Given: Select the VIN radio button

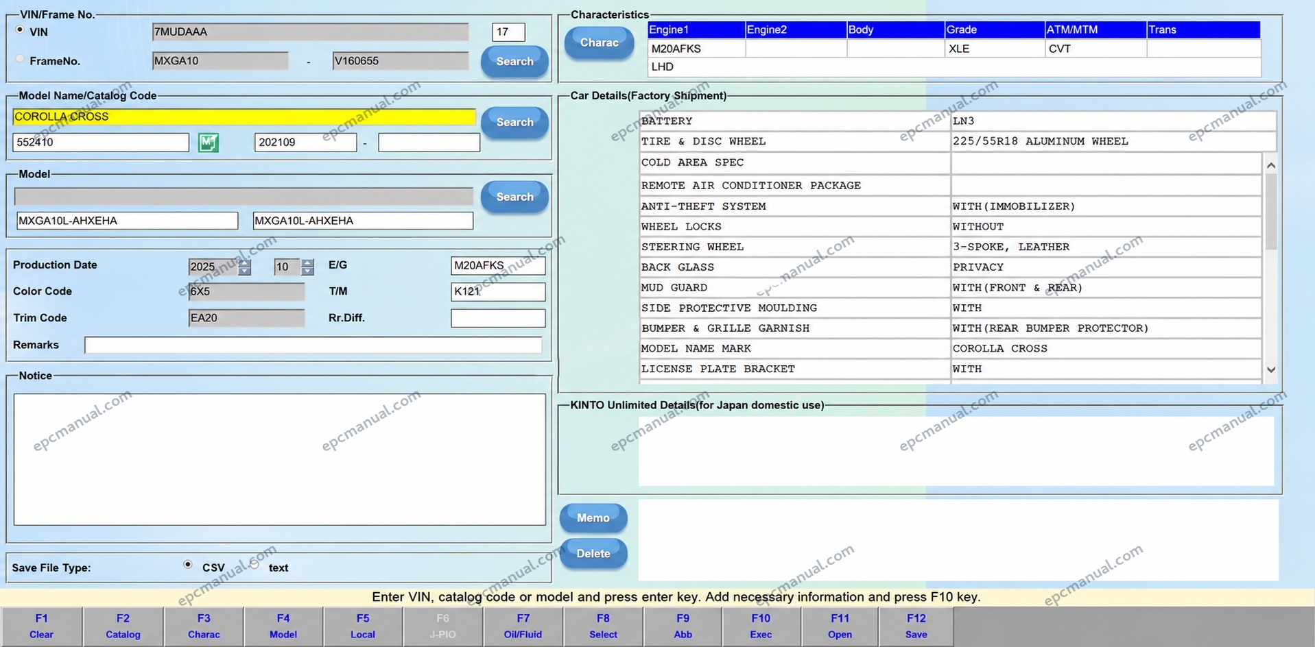Looking at the screenshot, I should tap(20, 30).
